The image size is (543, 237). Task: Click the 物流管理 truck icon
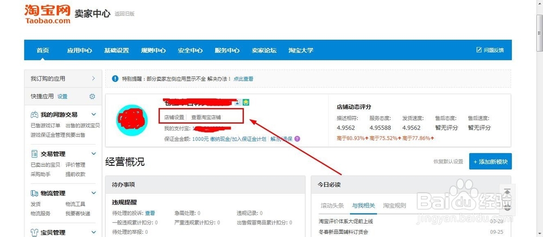point(34,194)
